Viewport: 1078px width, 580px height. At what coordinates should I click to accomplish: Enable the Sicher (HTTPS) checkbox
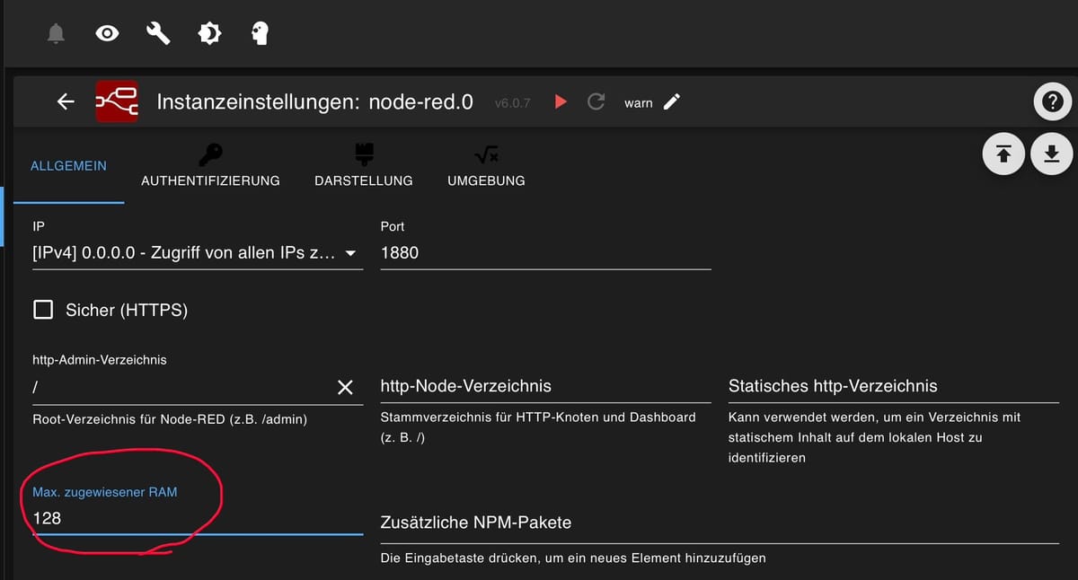[43, 310]
